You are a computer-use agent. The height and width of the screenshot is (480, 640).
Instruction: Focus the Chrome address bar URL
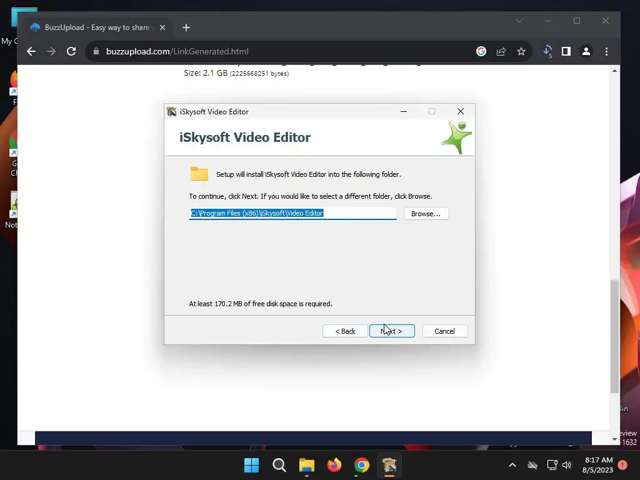(x=177, y=51)
